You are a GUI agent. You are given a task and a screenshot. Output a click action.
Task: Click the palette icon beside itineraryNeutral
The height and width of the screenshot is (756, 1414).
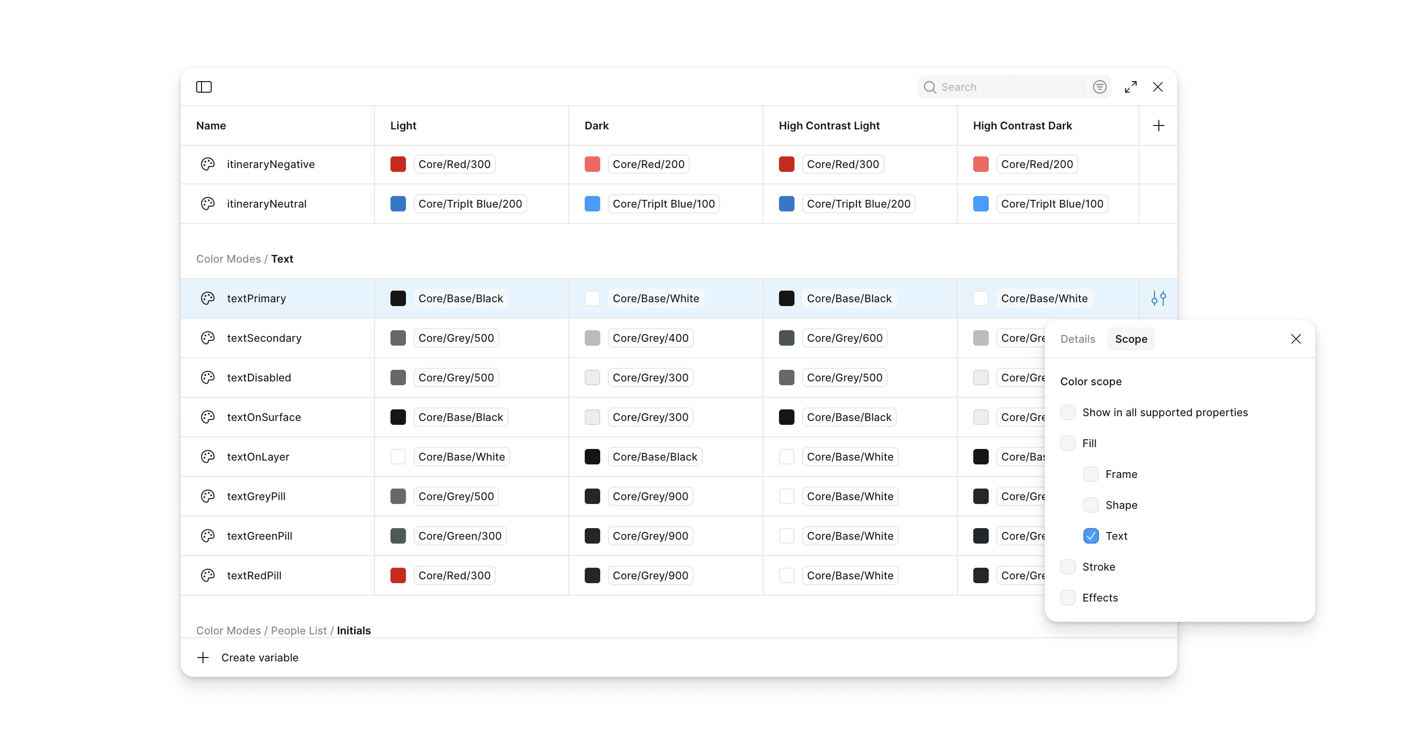pos(207,203)
